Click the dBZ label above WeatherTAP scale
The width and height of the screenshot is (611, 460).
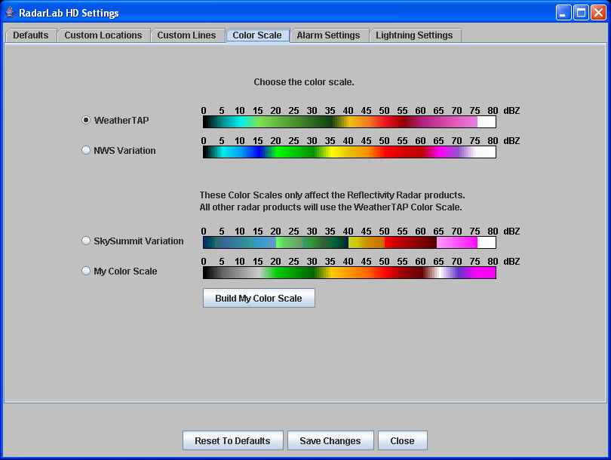click(x=511, y=111)
